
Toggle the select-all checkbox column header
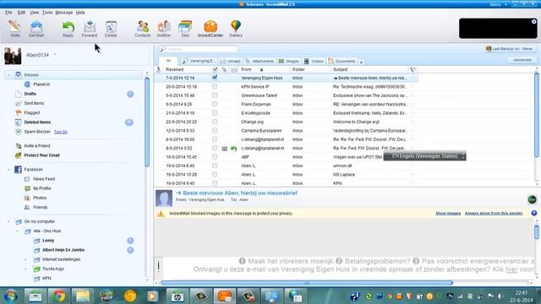[215, 69]
